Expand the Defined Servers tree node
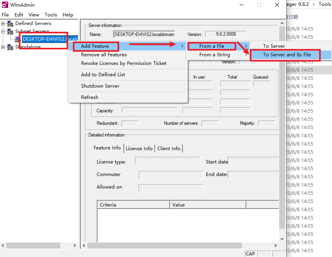Viewport: 332px width, 257px height. click(3, 23)
